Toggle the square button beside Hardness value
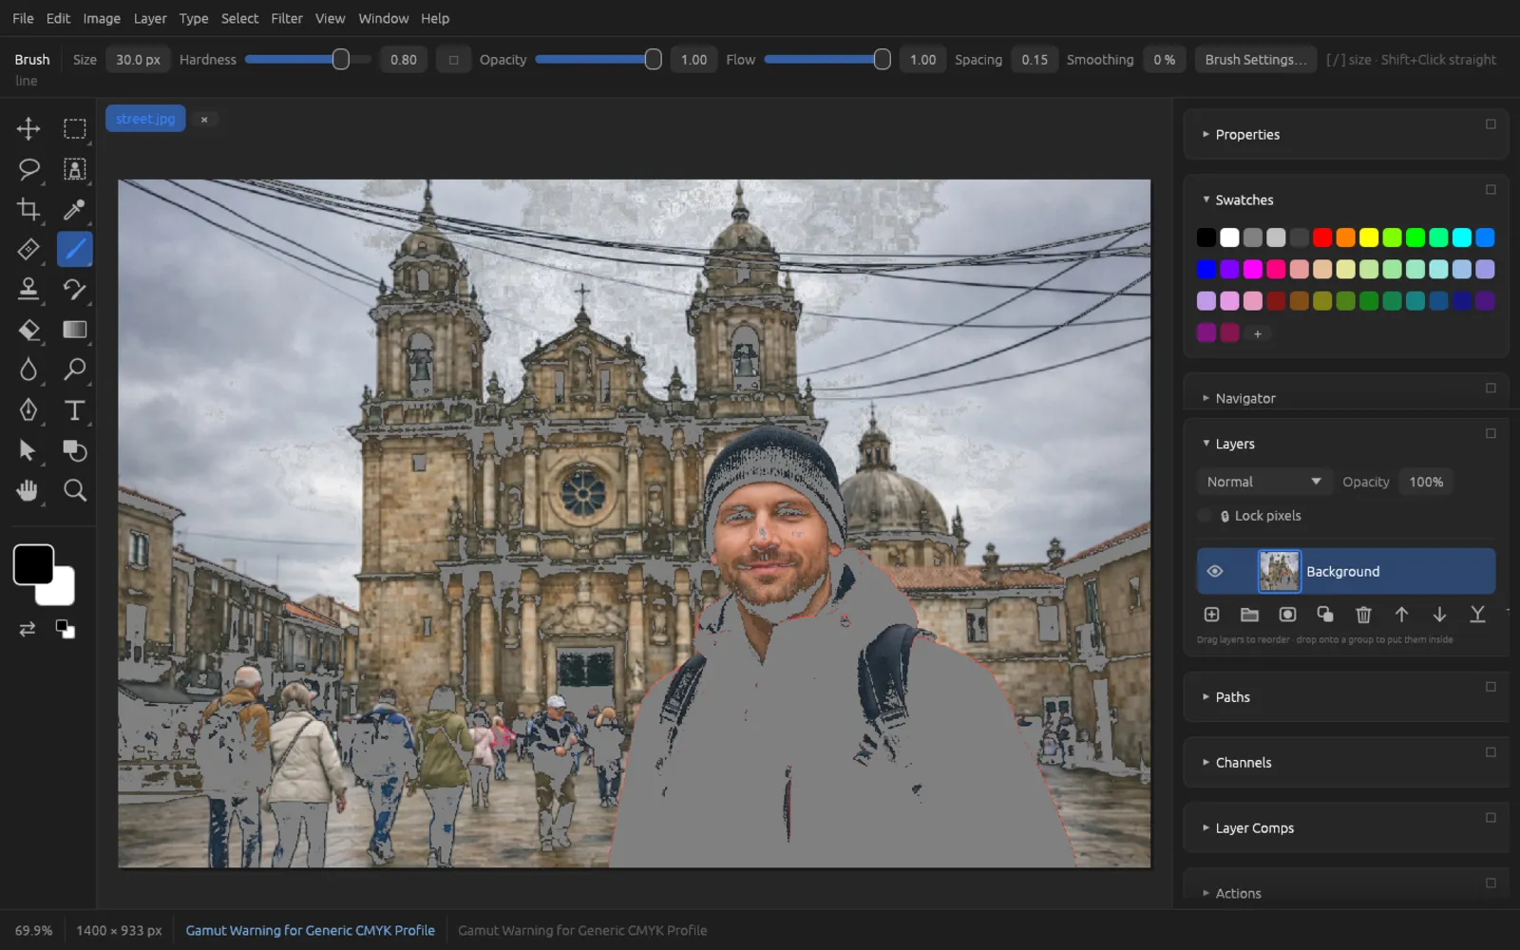 tap(453, 59)
